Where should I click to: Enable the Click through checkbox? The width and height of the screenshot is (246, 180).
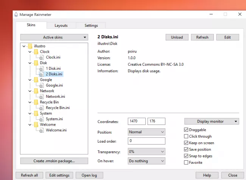click(x=186, y=136)
